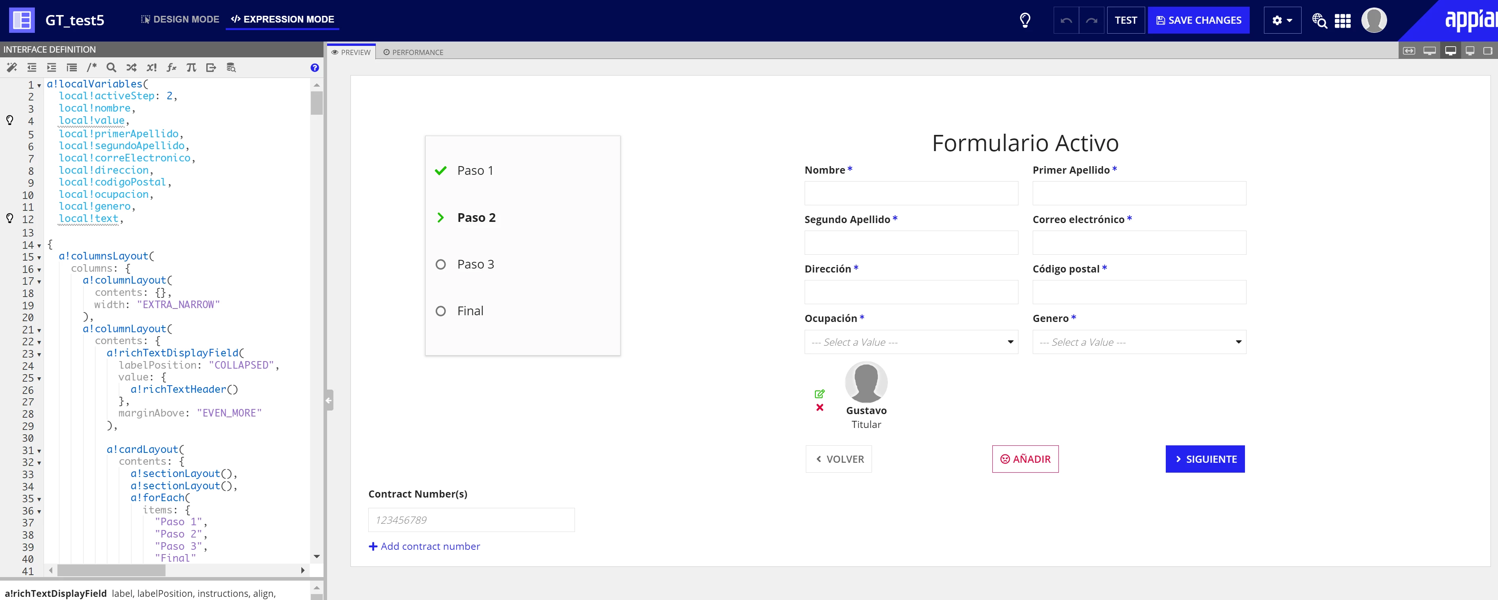The height and width of the screenshot is (600, 1498).
Task: Select the narrow desktop preview size icon
Action: coord(1470,51)
